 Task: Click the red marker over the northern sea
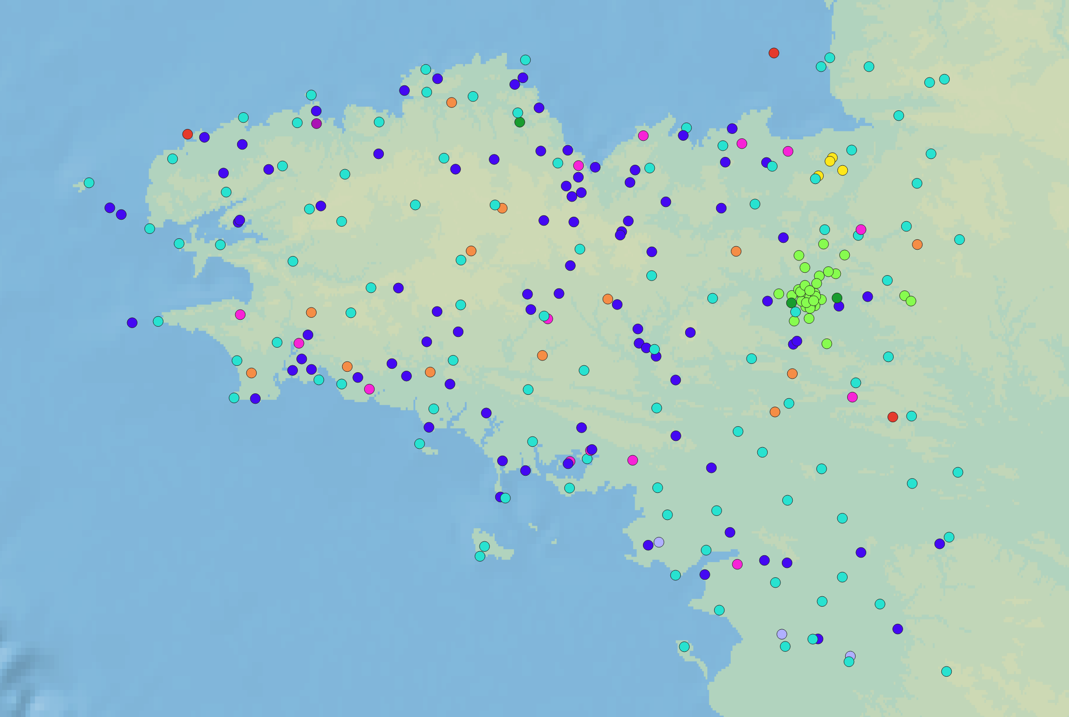774,53
